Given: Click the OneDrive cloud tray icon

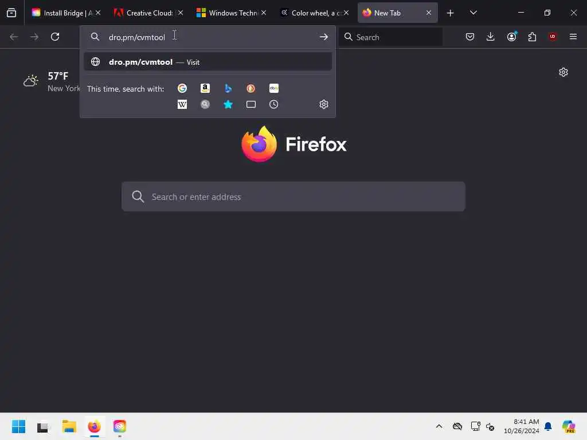Looking at the screenshot, I should (x=457, y=426).
